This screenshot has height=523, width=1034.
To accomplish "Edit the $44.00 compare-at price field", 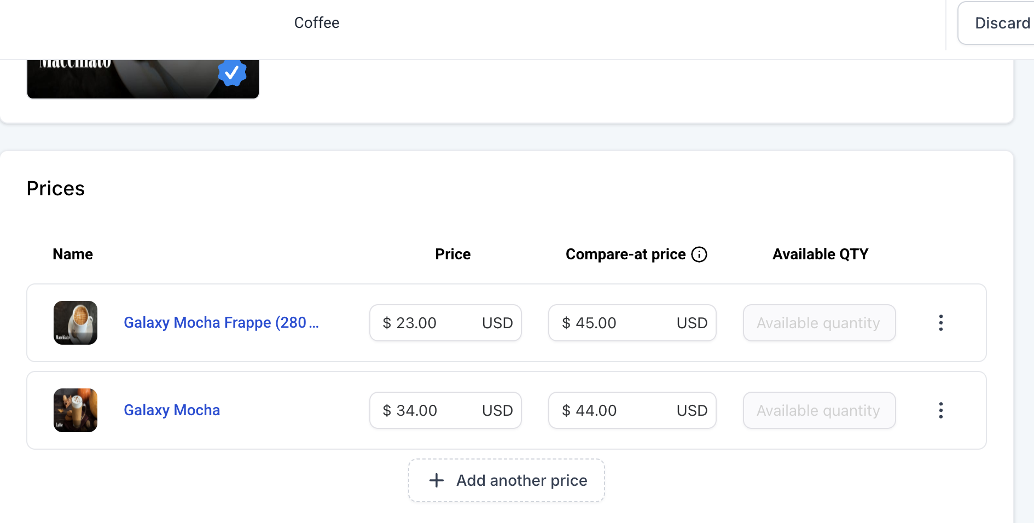I will point(613,410).
